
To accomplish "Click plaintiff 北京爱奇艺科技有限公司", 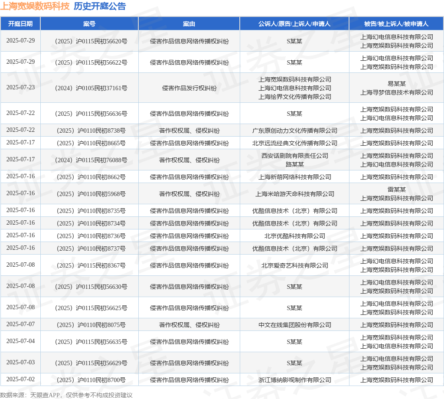I will coord(294,265).
